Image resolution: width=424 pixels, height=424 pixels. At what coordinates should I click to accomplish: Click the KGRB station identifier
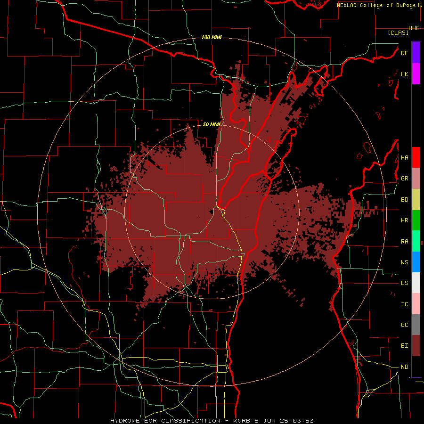tap(242, 421)
